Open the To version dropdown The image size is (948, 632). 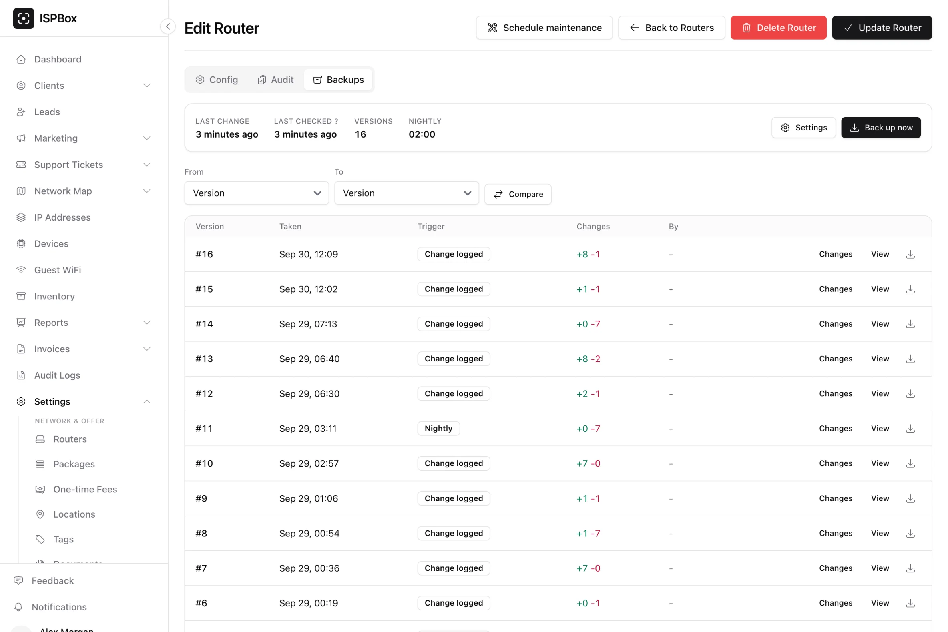coord(407,193)
